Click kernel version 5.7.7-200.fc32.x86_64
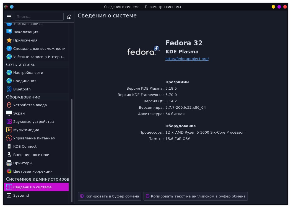This screenshot has height=208, width=291. click(x=185, y=108)
